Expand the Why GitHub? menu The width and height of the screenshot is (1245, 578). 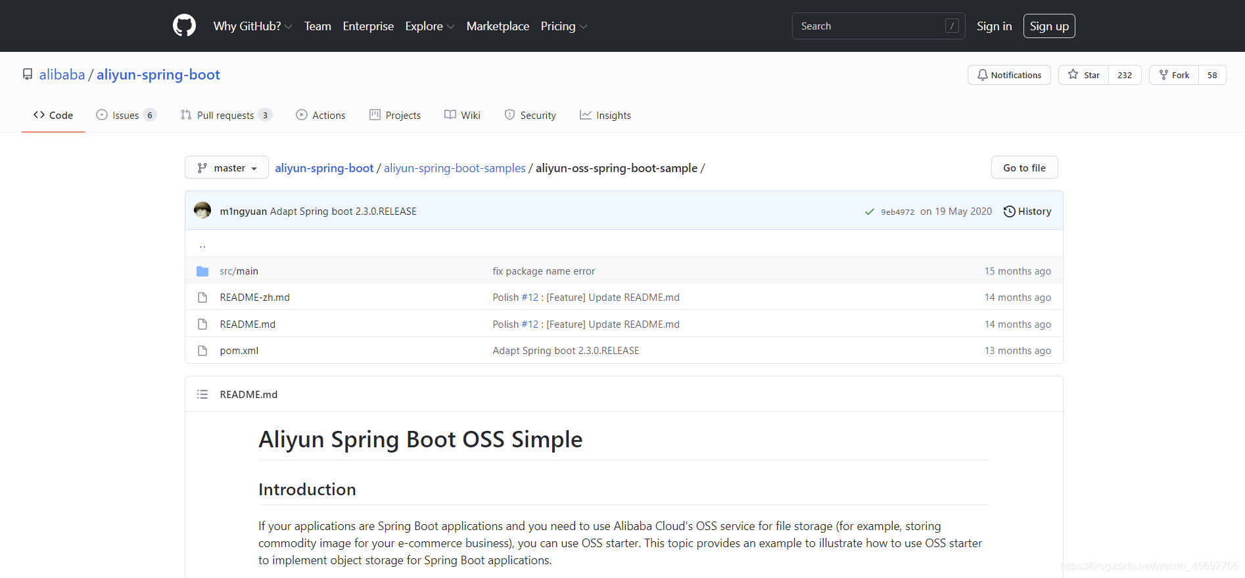(x=252, y=26)
